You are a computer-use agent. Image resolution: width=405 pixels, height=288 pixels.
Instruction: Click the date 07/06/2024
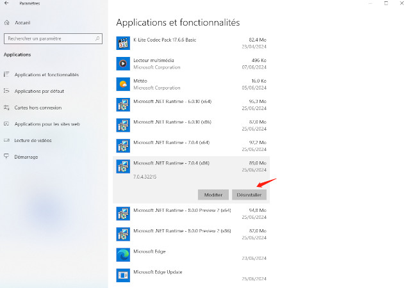[254, 67]
